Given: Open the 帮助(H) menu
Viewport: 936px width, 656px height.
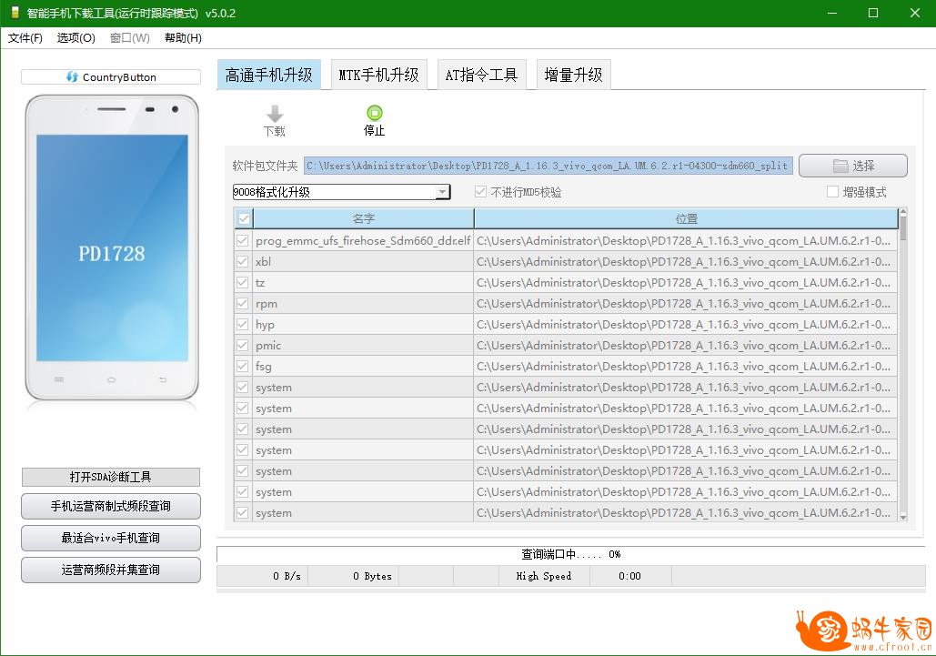Looking at the screenshot, I should [x=183, y=37].
